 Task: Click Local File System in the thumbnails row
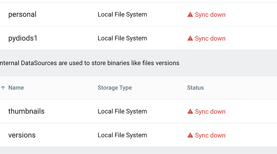click(122, 111)
